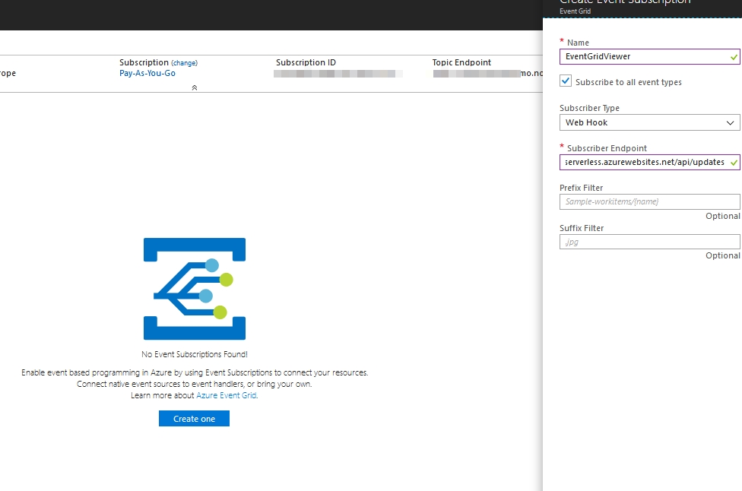
Task: Click the green checkmark in Name field
Action: 734,57
